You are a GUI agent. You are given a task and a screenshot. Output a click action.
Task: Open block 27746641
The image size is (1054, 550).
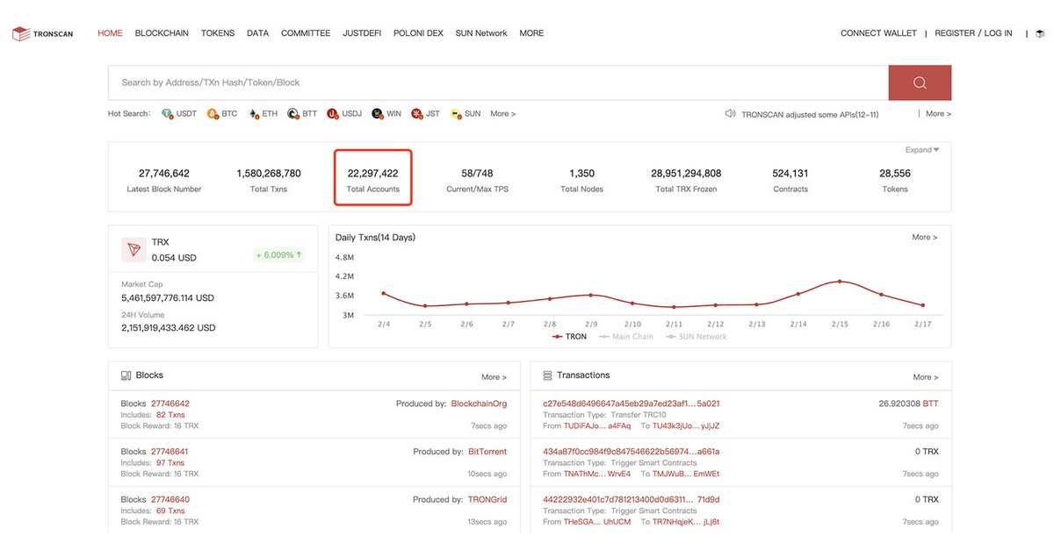170,452
